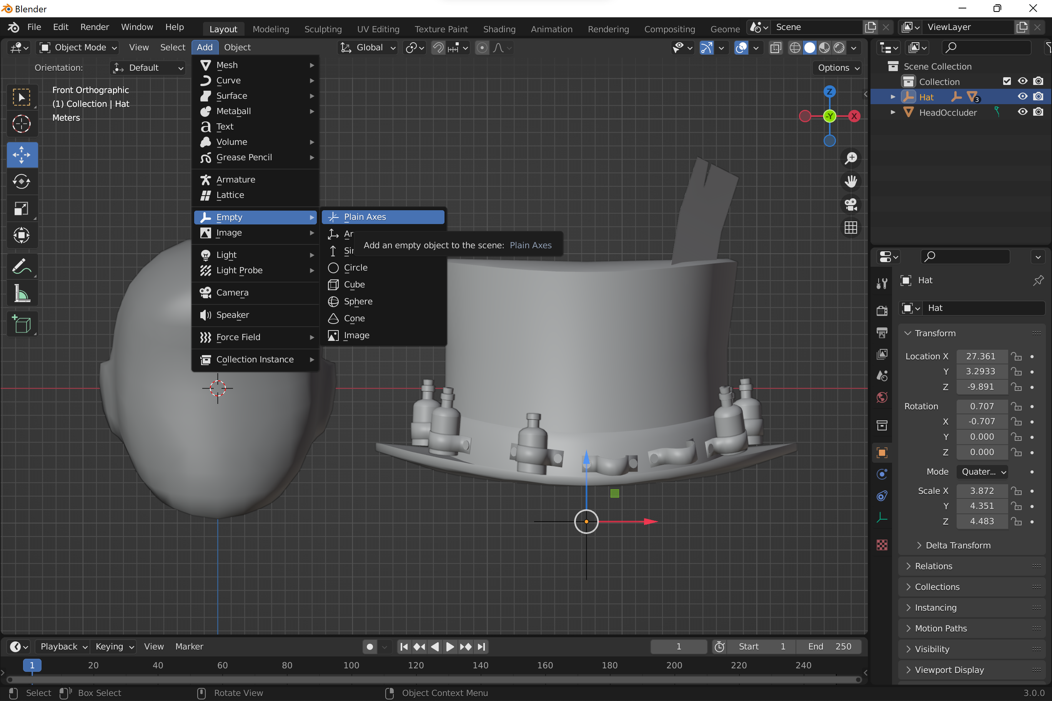Hide the HeadOccluder object in viewport

tap(1022, 112)
